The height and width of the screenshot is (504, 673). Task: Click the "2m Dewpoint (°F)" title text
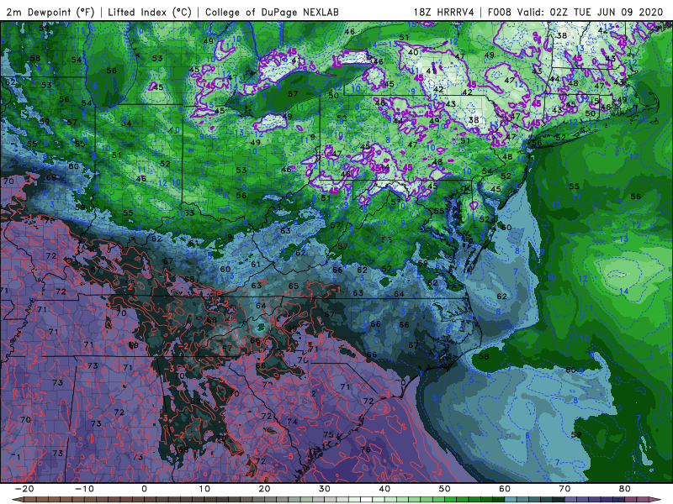[50, 13]
